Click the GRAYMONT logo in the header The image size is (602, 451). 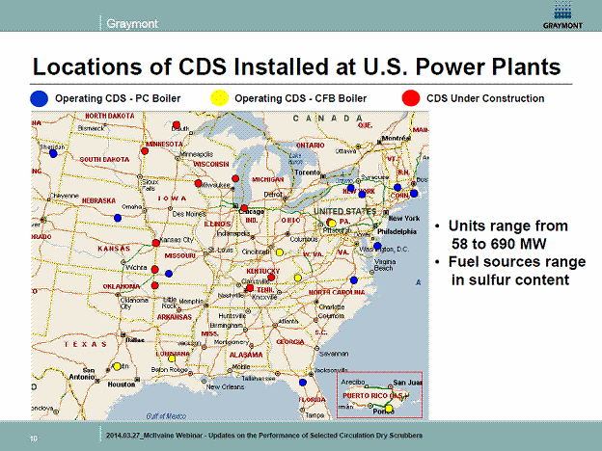coord(562,14)
